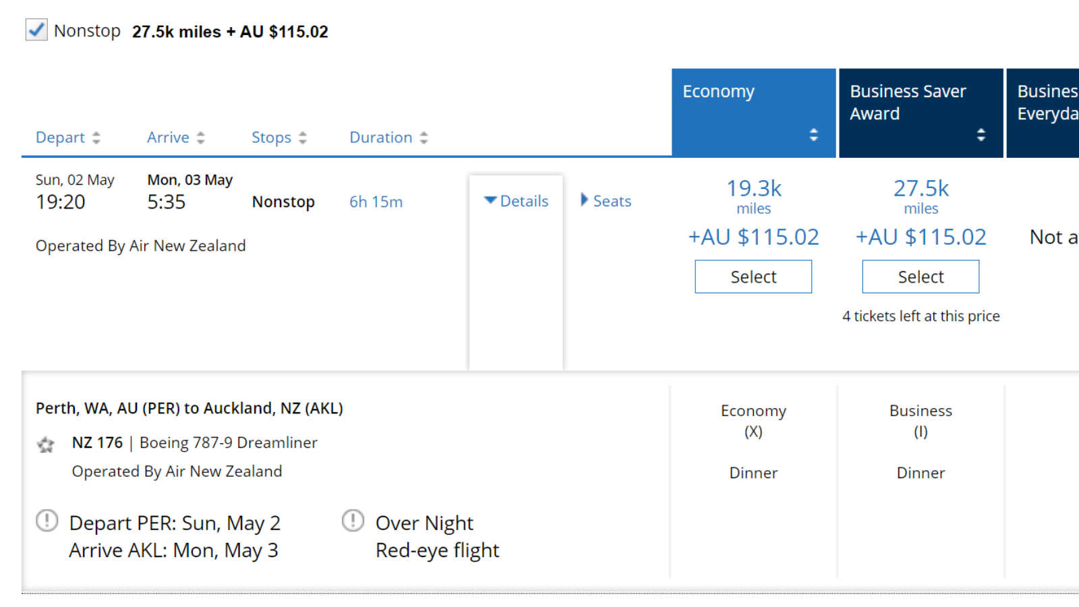The width and height of the screenshot is (1079, 607).
Task: Sort flights by Depart column arrows
Action: point(96,138)
